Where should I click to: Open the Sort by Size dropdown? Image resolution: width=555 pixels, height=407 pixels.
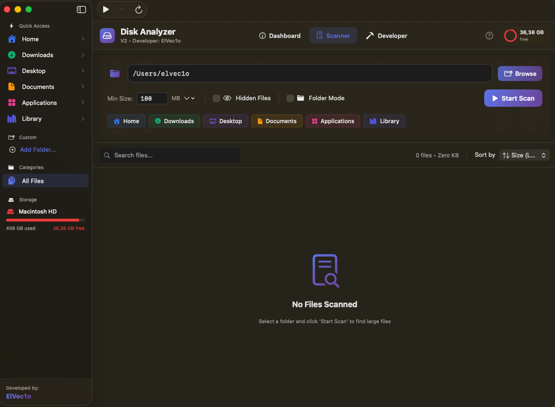click(x=524, y=155)
